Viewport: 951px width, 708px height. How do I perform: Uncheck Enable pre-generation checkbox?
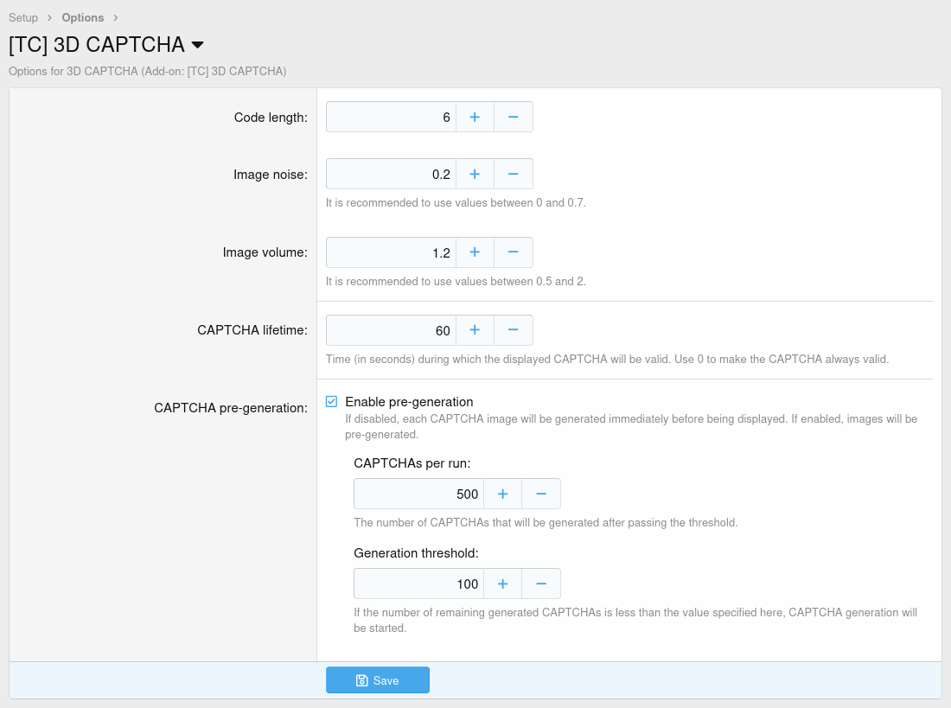(x=331, y=401)
